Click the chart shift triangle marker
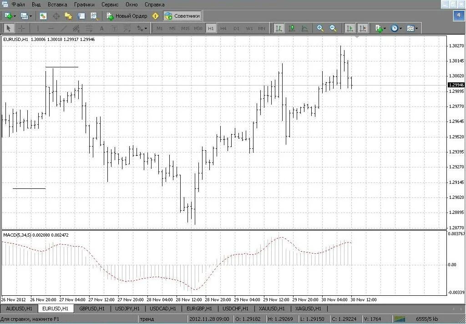Image resolution: width=466 pixels, height=324 pixels. 357,37
